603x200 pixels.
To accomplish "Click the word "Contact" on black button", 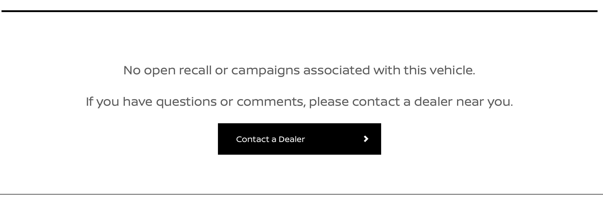I will [252, 139].
